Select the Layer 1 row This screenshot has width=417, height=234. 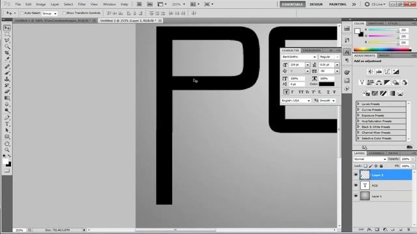[386, 196]
